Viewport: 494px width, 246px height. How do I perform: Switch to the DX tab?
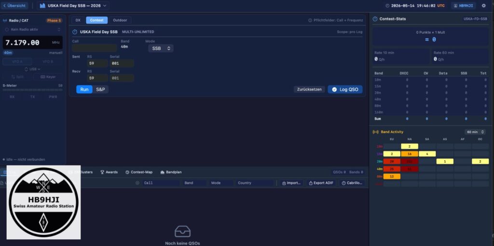[78, 20]
